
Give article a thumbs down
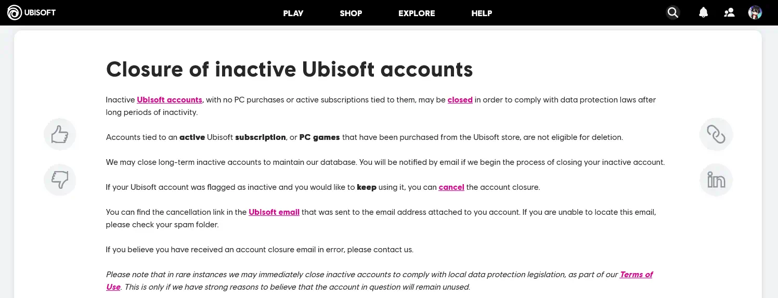point(60,180)
